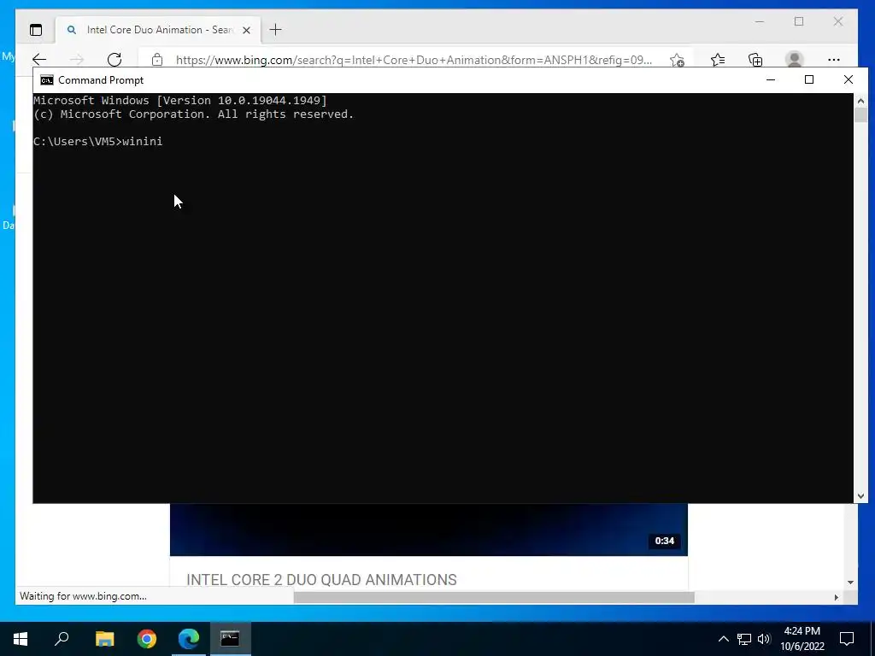Open Collections in Edge
This screenshot has width=875, height=656.
[x=755, y=60]
